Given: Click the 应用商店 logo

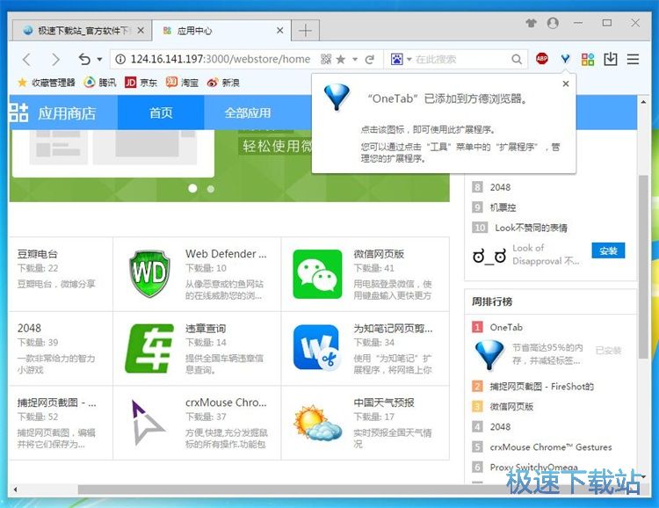Looking at the screenshot, I should (53, 112).
